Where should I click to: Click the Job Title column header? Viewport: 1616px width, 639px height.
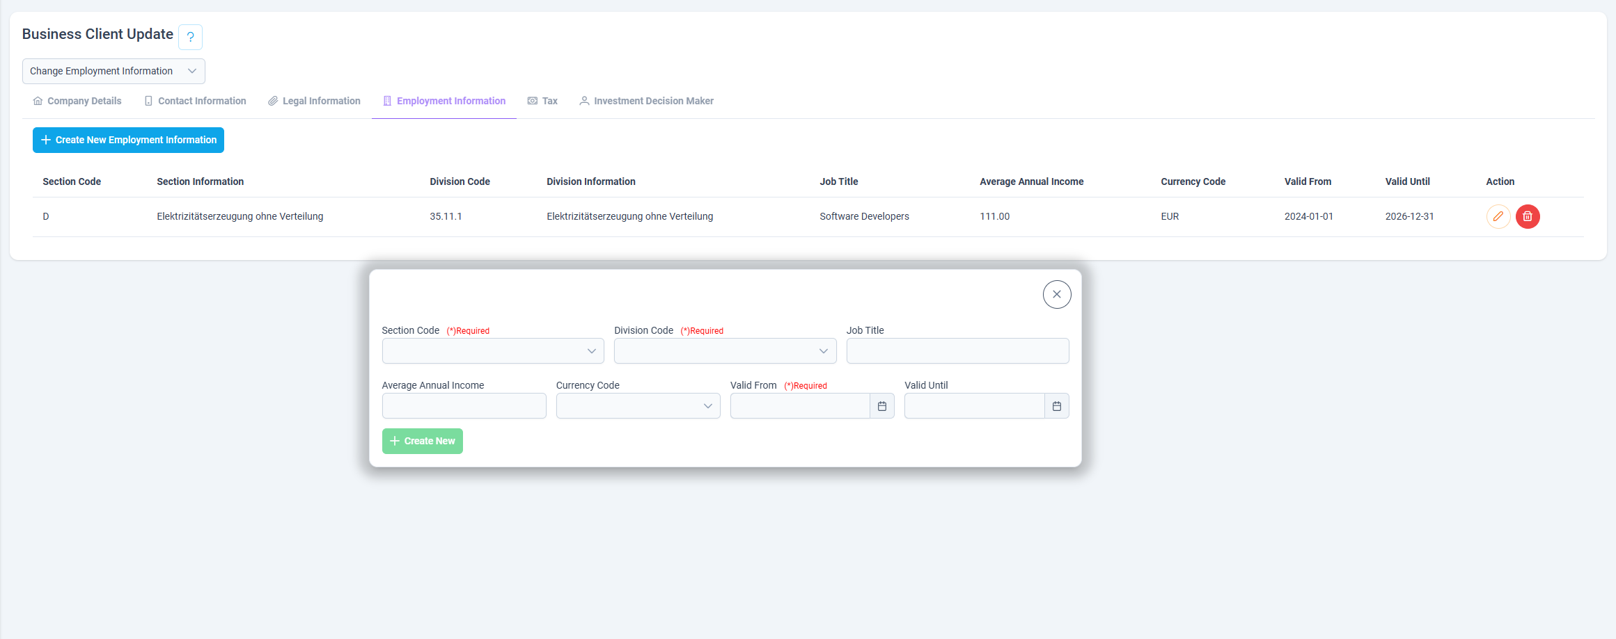point(839,181)
